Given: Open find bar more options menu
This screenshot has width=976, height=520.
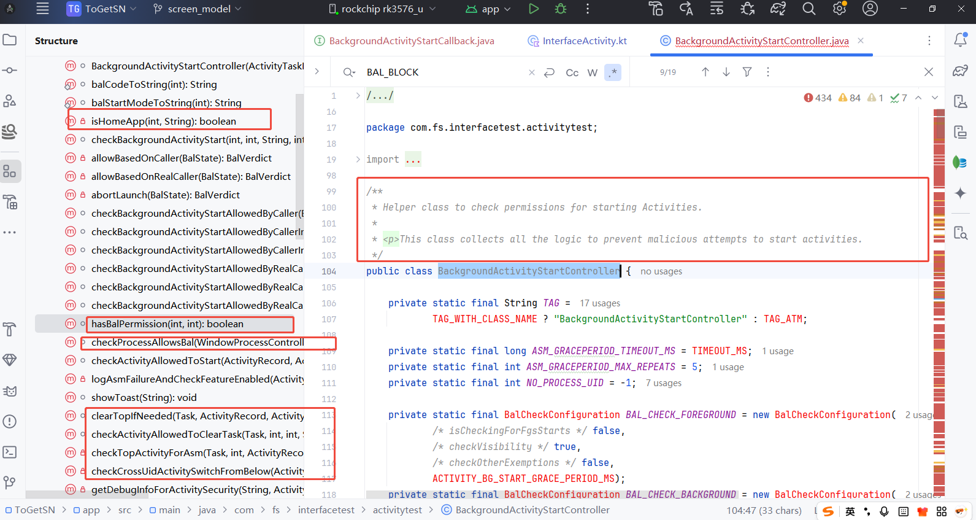Looking at the screenshot, I should [768, 72].
